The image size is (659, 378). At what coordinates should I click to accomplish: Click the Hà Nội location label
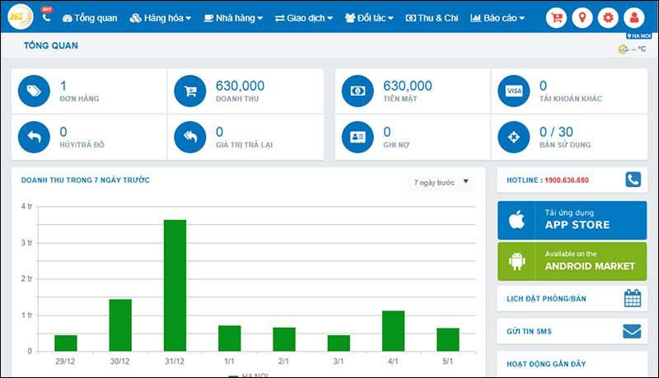point(638,36)
